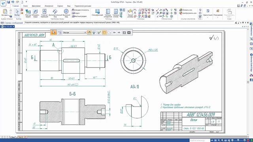The image size is (253, 142).
Task: Expand the quick access toolbar customize arrow
Action: [x=26, y=2]
